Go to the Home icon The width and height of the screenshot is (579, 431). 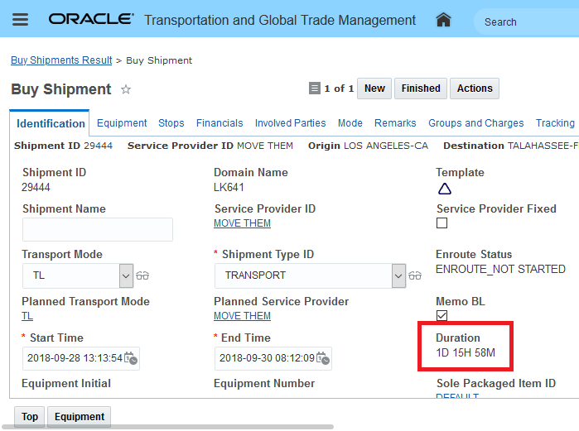444,20
